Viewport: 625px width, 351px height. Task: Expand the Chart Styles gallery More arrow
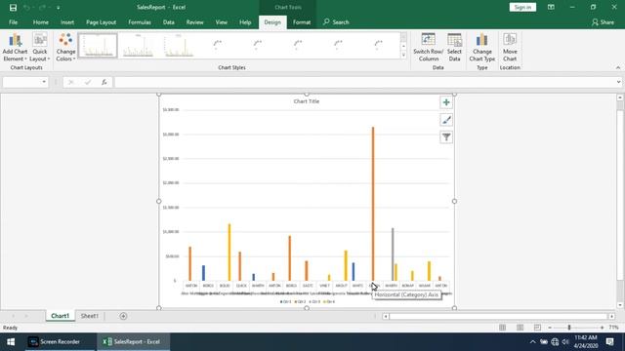(403, 56)
